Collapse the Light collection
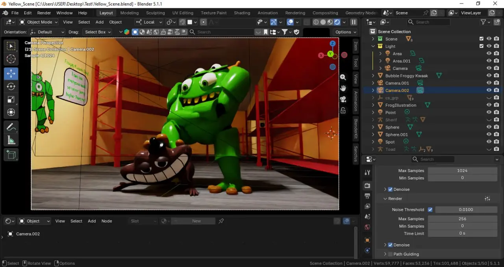 [373, 46]
